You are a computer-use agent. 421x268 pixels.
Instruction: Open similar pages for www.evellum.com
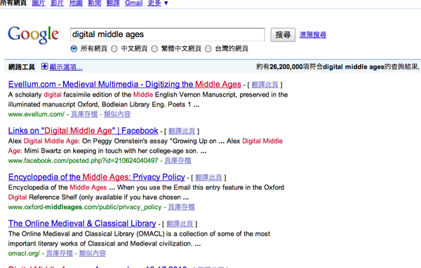117,114
